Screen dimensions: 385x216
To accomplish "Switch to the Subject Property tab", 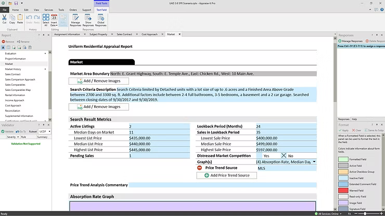I will click(x=99, y=34).
